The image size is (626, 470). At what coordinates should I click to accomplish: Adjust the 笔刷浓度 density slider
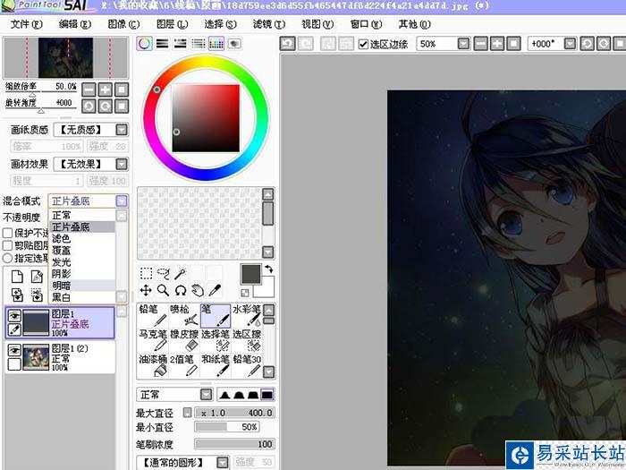pyautogui.click(x=234, y=444)
